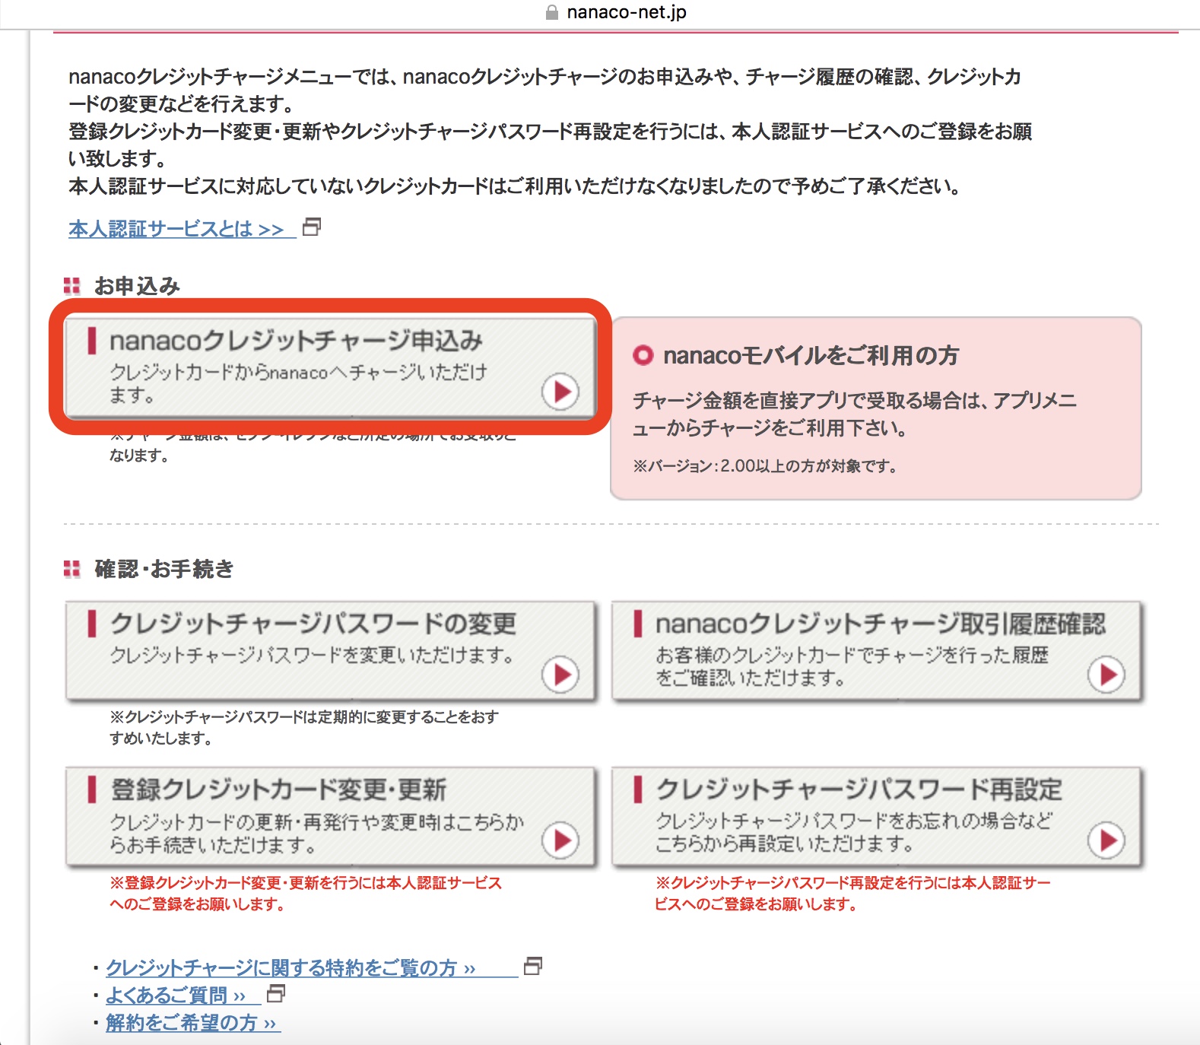Click red note under 登録クレジットカード変更・更新
The width and height of the screenshot is (1200, 1045).
click(306, 894)
